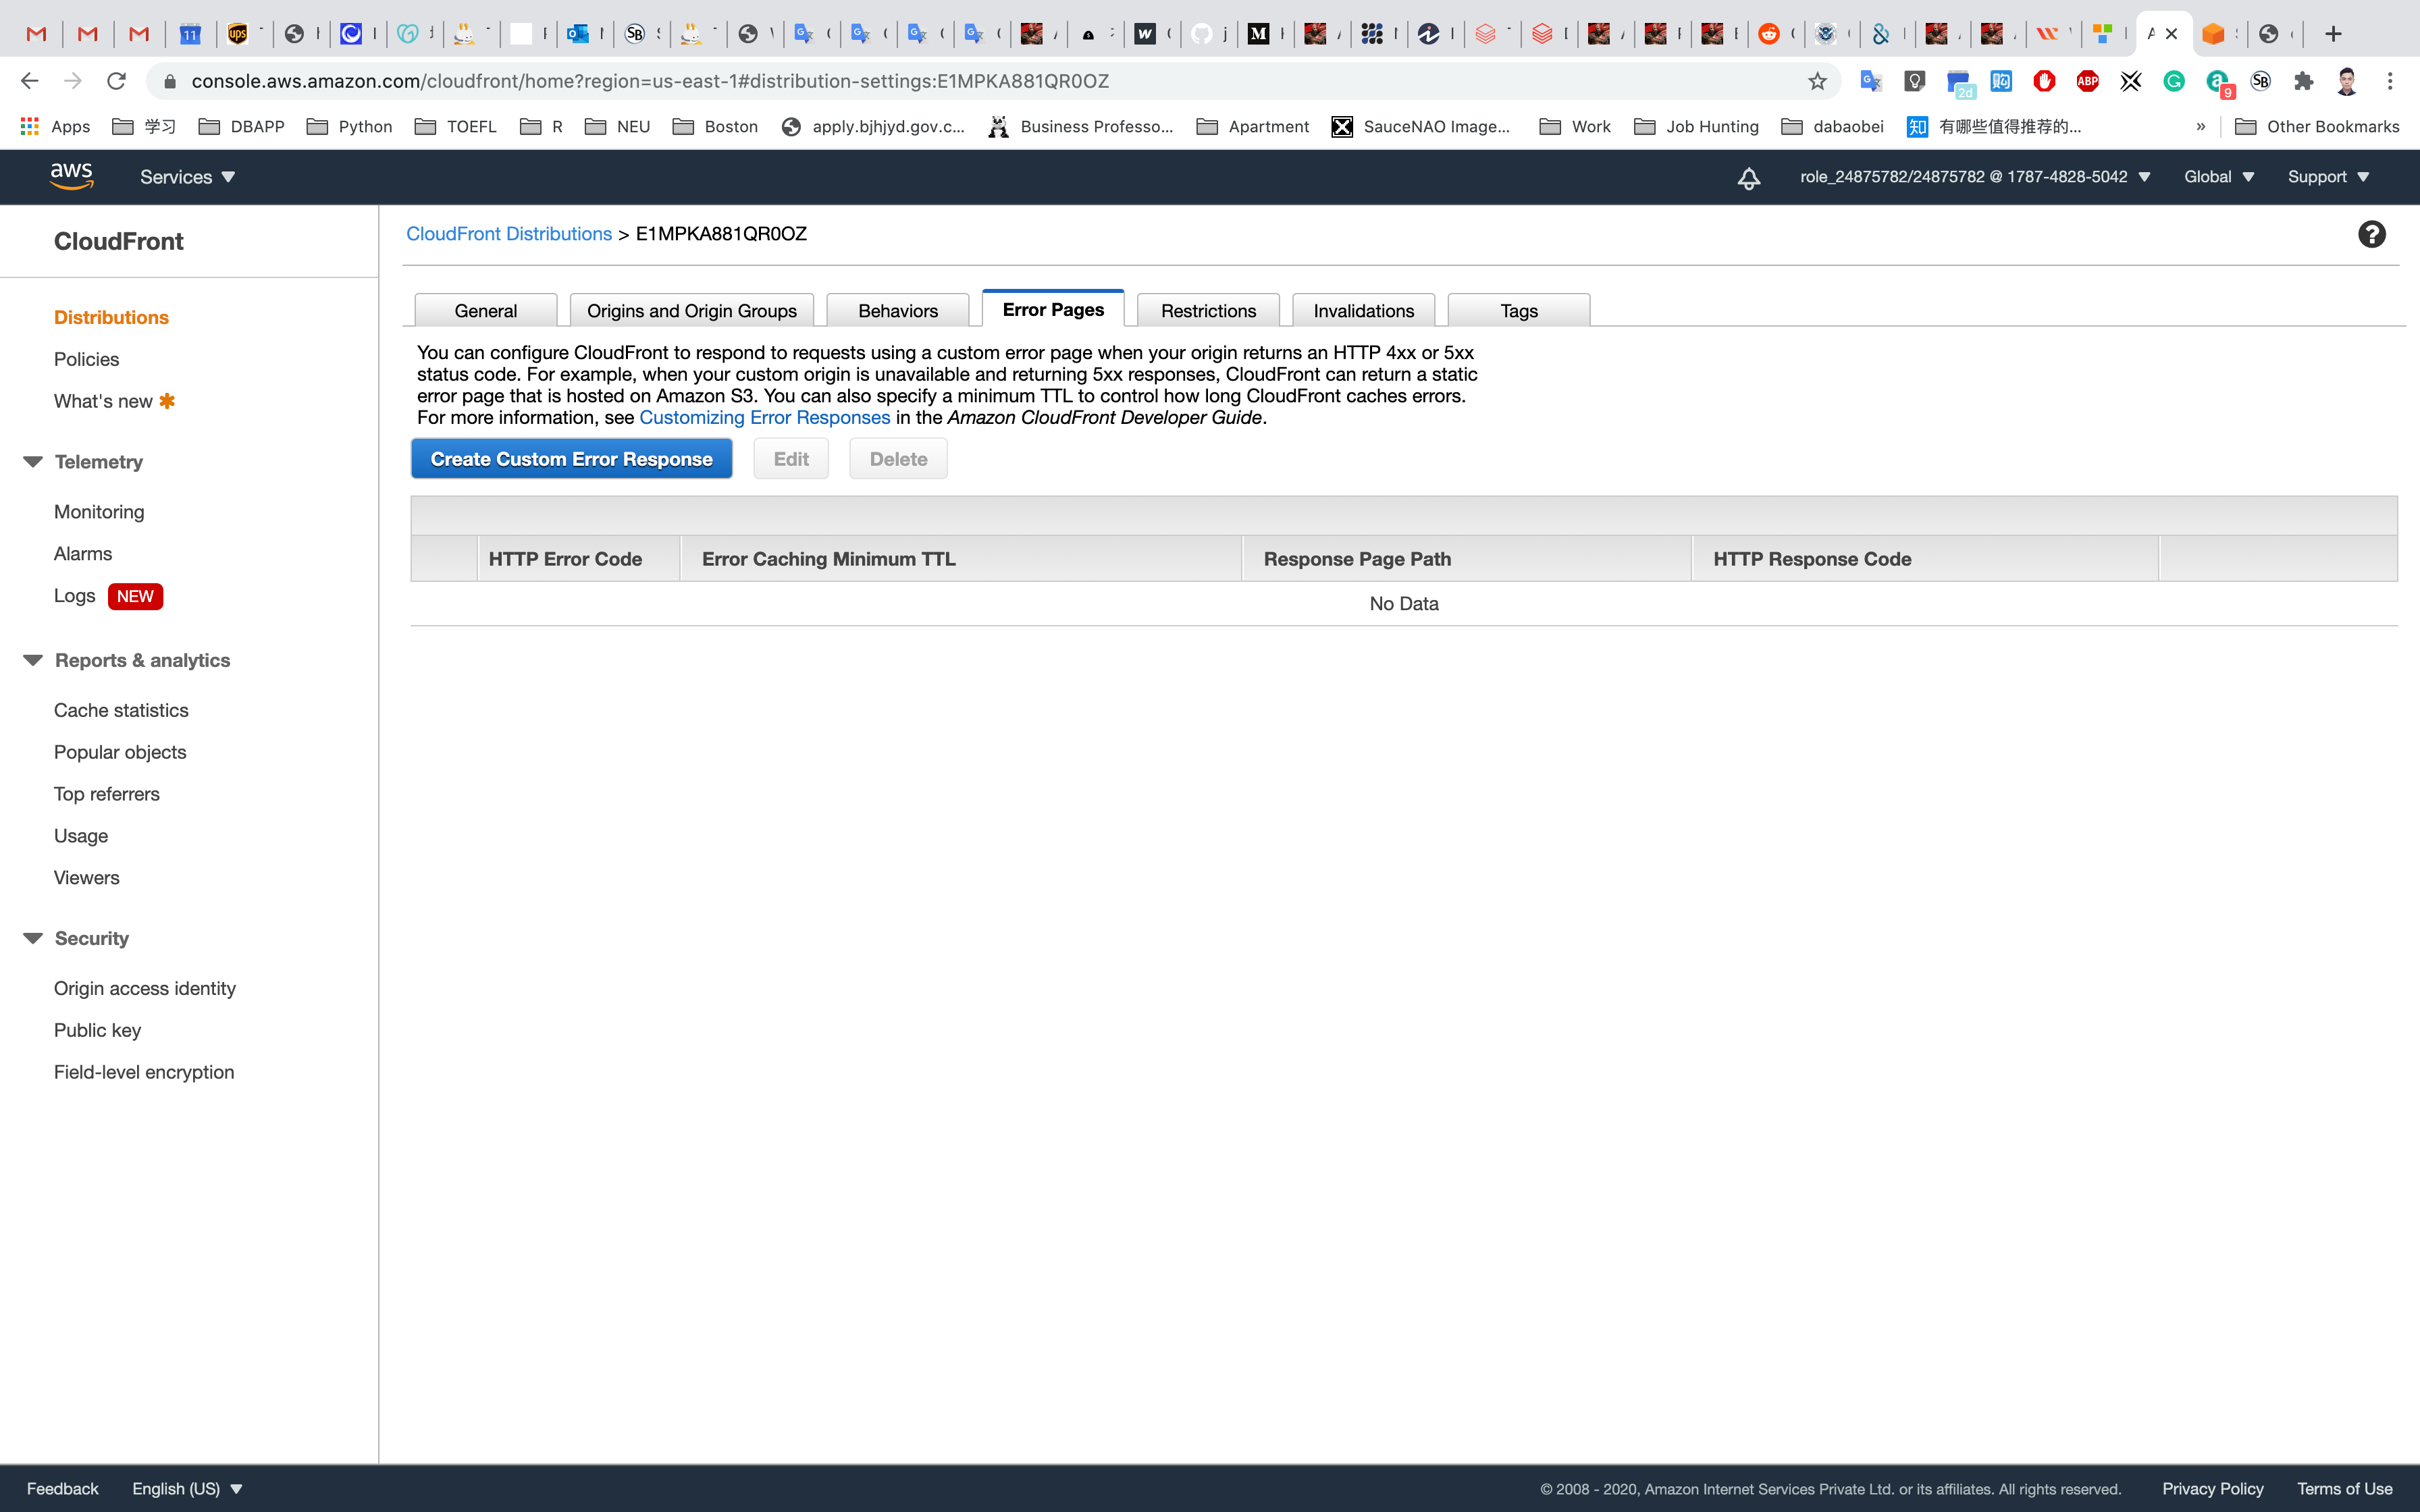2420x1512 pixels.
Task: Open the Chrome extensions puzzle icon
Action: point(2304,81)
